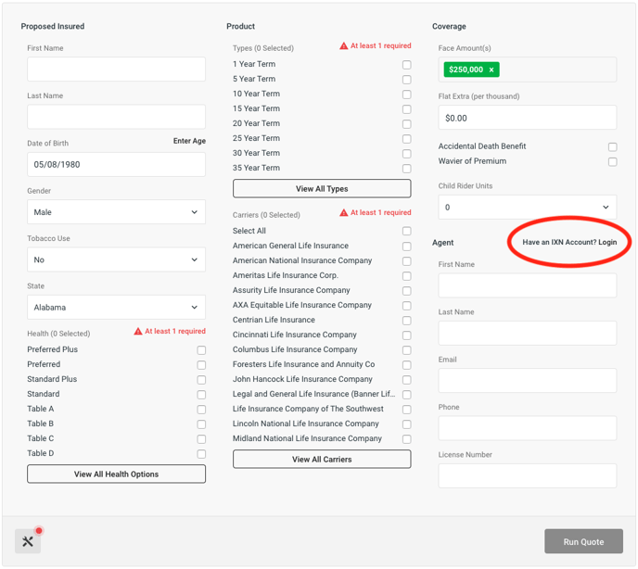This screenshot has width=638, height=569.
Task: Check Waiver of Premium box
Action: [x=612, y=162]
